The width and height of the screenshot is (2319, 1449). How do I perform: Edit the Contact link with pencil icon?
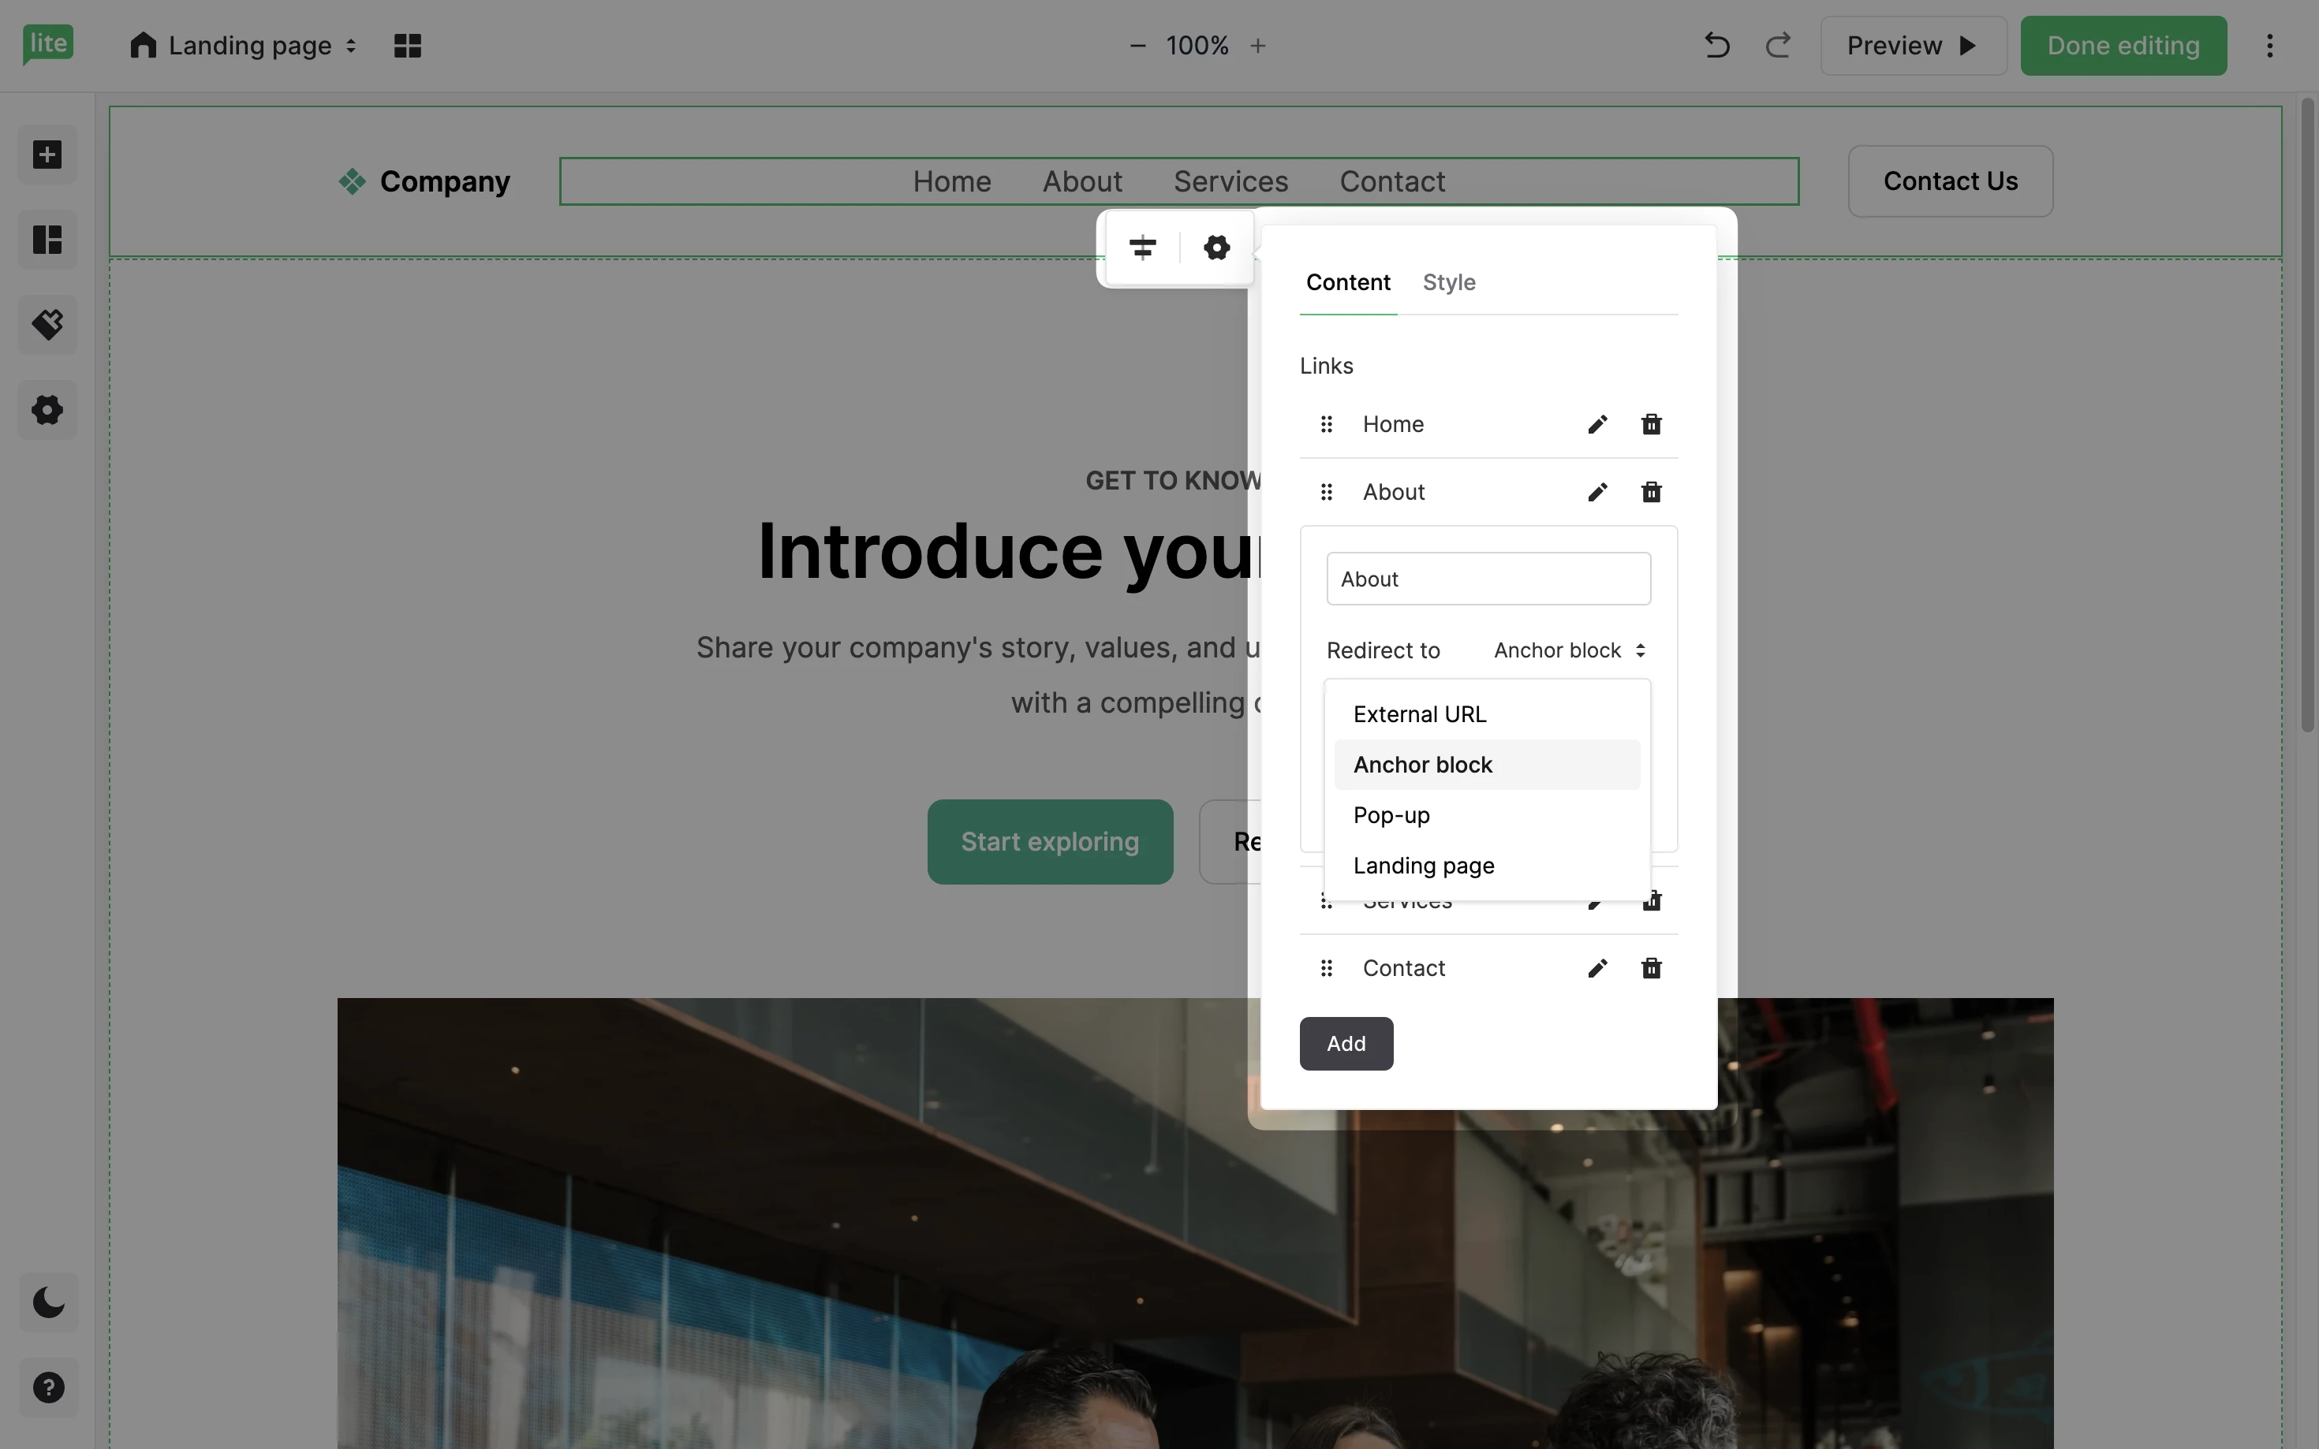point(1597,968)
